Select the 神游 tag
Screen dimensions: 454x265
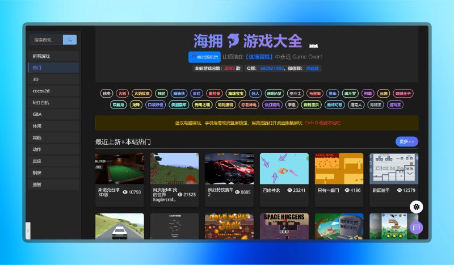pos(161,94)
